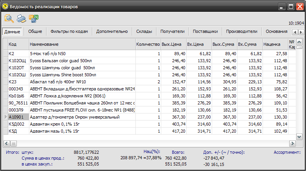306x171 pixels.
Task: Click Вых.Цена value 417,20
Action: [x=174, y=131]
